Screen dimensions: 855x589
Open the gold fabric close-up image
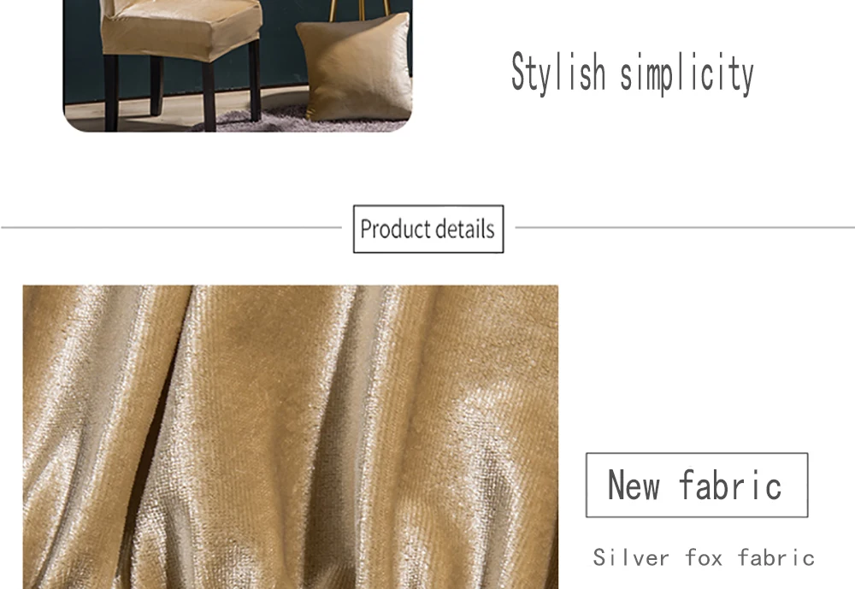tap(291, 437)
